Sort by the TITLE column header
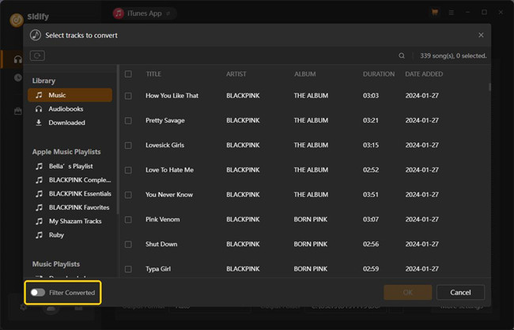This screenshot has width=514, height=330. click(153, 74)
